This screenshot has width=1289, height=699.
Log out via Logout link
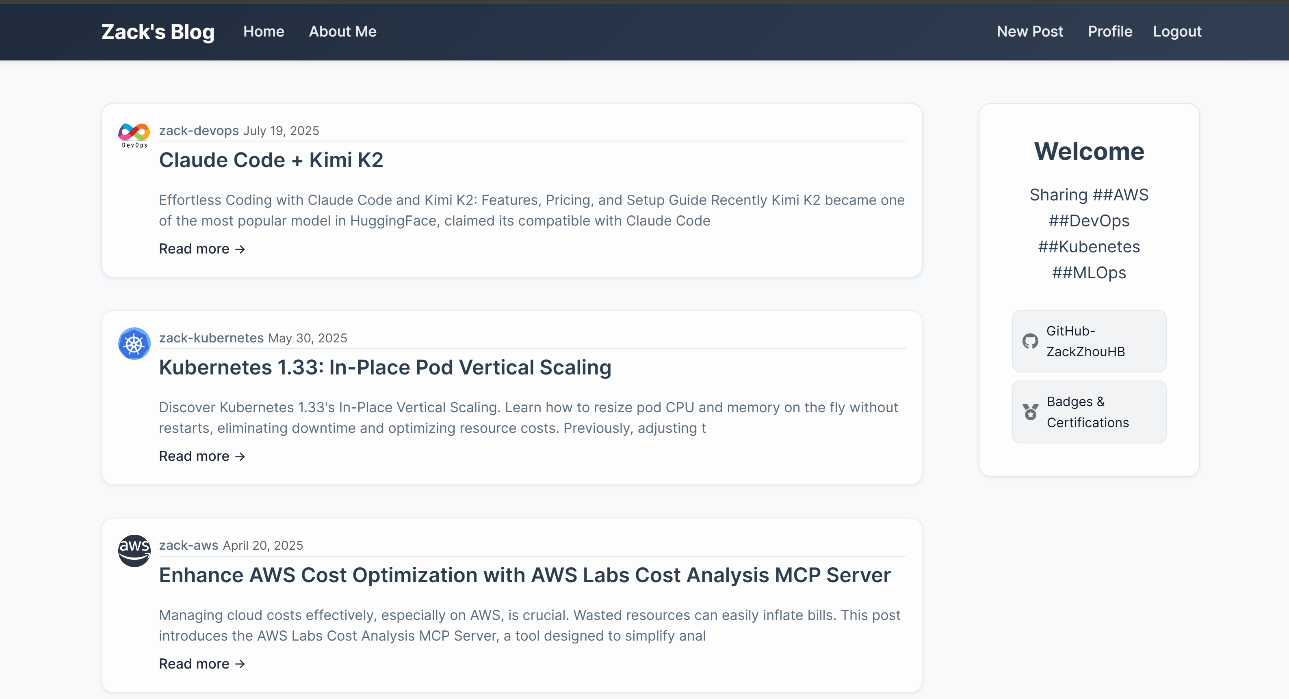(x=1177, y=32)
